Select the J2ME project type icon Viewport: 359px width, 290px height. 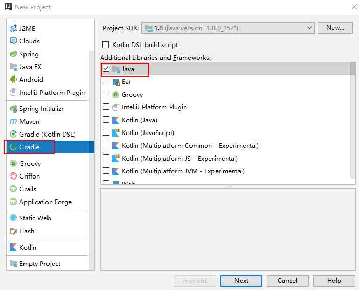[x=13, y=28]
